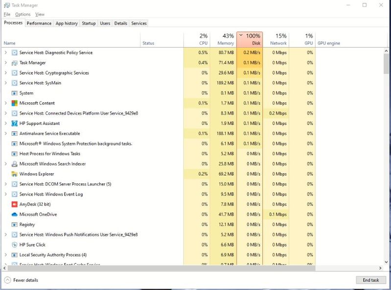Open the Options menu
Screen dimensions: 391x290
[23, 14]
